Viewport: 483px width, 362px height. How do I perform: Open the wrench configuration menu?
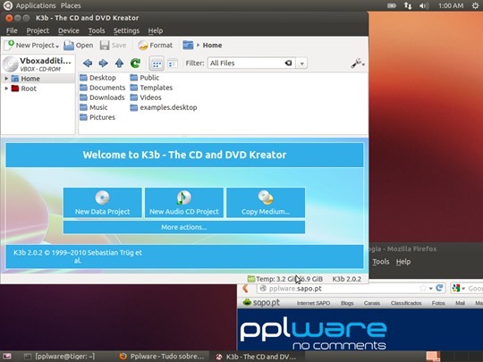358,63
